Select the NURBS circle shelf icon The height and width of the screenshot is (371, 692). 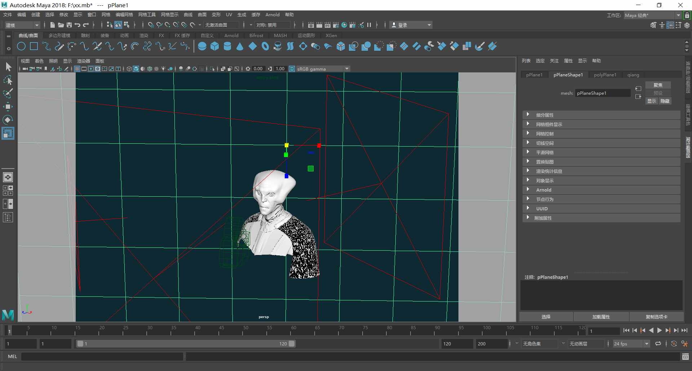(21, 46)
